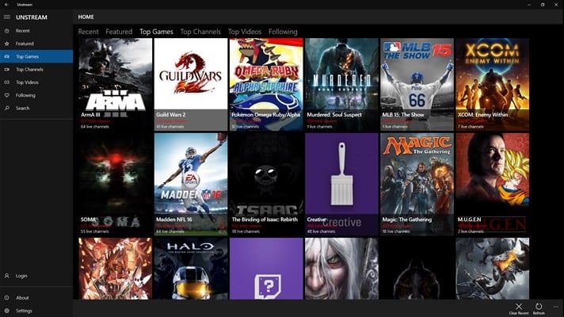Open the Magic: The Gathering tile

[x=417, y=184]
